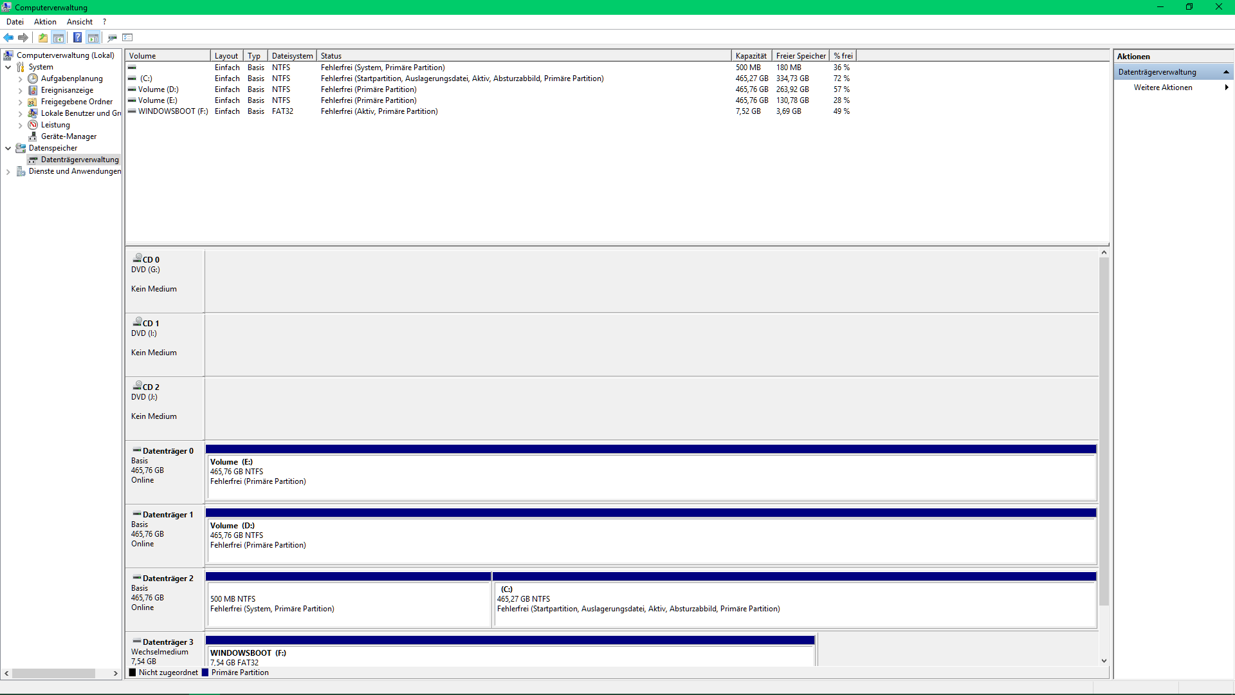Open Weitere Aktionen submenu
This screenshot has width=1235, height=695.
pyautogui.click(x=1163, y=88)
